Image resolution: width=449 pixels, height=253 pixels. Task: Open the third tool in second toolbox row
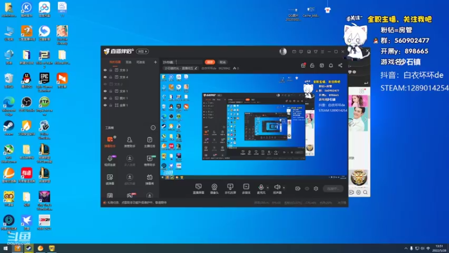[x=149, y=161]
